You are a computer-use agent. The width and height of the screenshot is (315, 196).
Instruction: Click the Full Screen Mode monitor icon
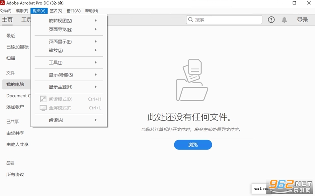(x=43, y=108)
